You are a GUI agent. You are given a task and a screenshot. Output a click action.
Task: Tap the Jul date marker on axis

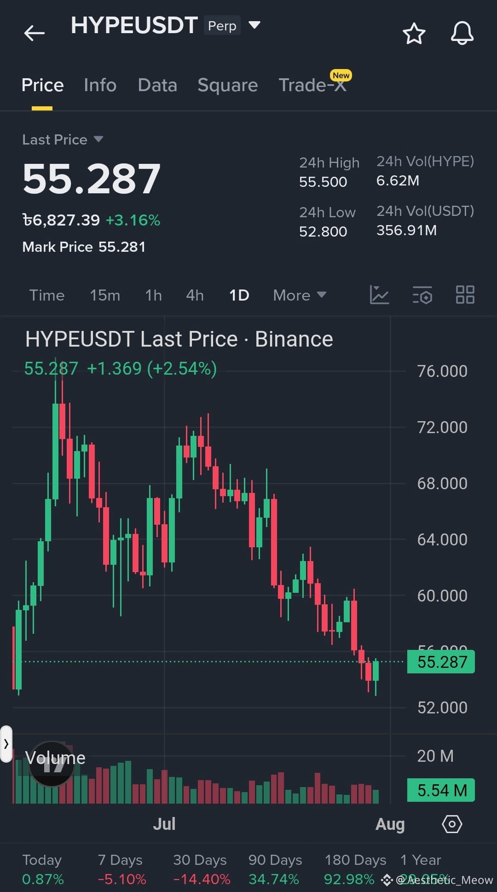(x=164, y=824)
